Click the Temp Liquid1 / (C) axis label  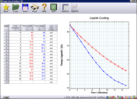click(62, 55)
